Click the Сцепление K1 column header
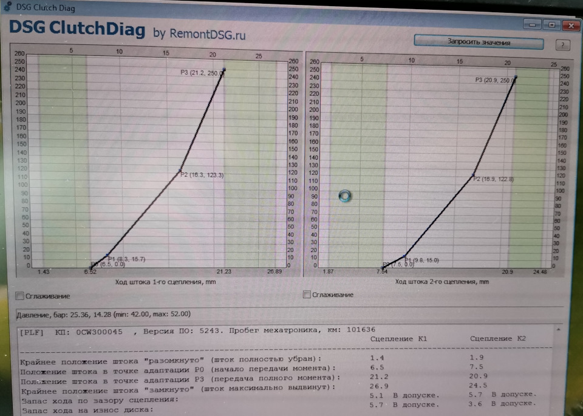 tap(398, 339)
